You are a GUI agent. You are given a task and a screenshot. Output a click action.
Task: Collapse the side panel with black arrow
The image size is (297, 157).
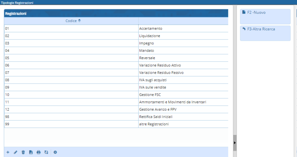pyautogui.click(x=235, y=143)
